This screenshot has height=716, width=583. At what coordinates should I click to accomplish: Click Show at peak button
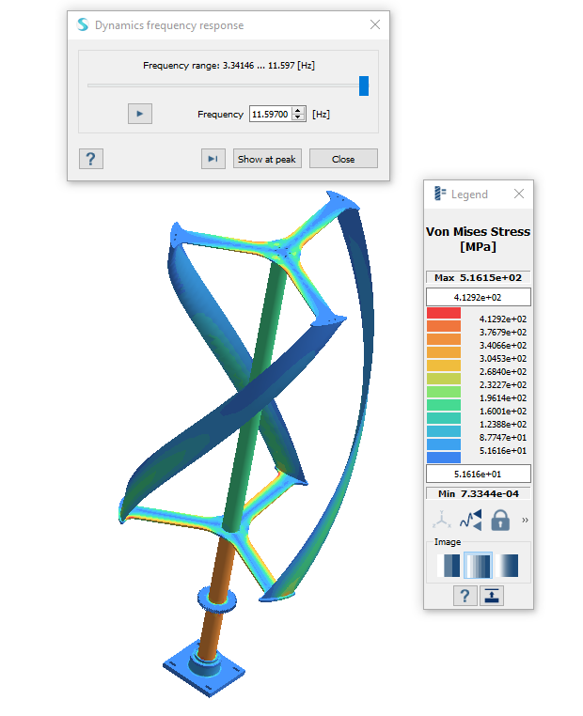click(267, 159)
